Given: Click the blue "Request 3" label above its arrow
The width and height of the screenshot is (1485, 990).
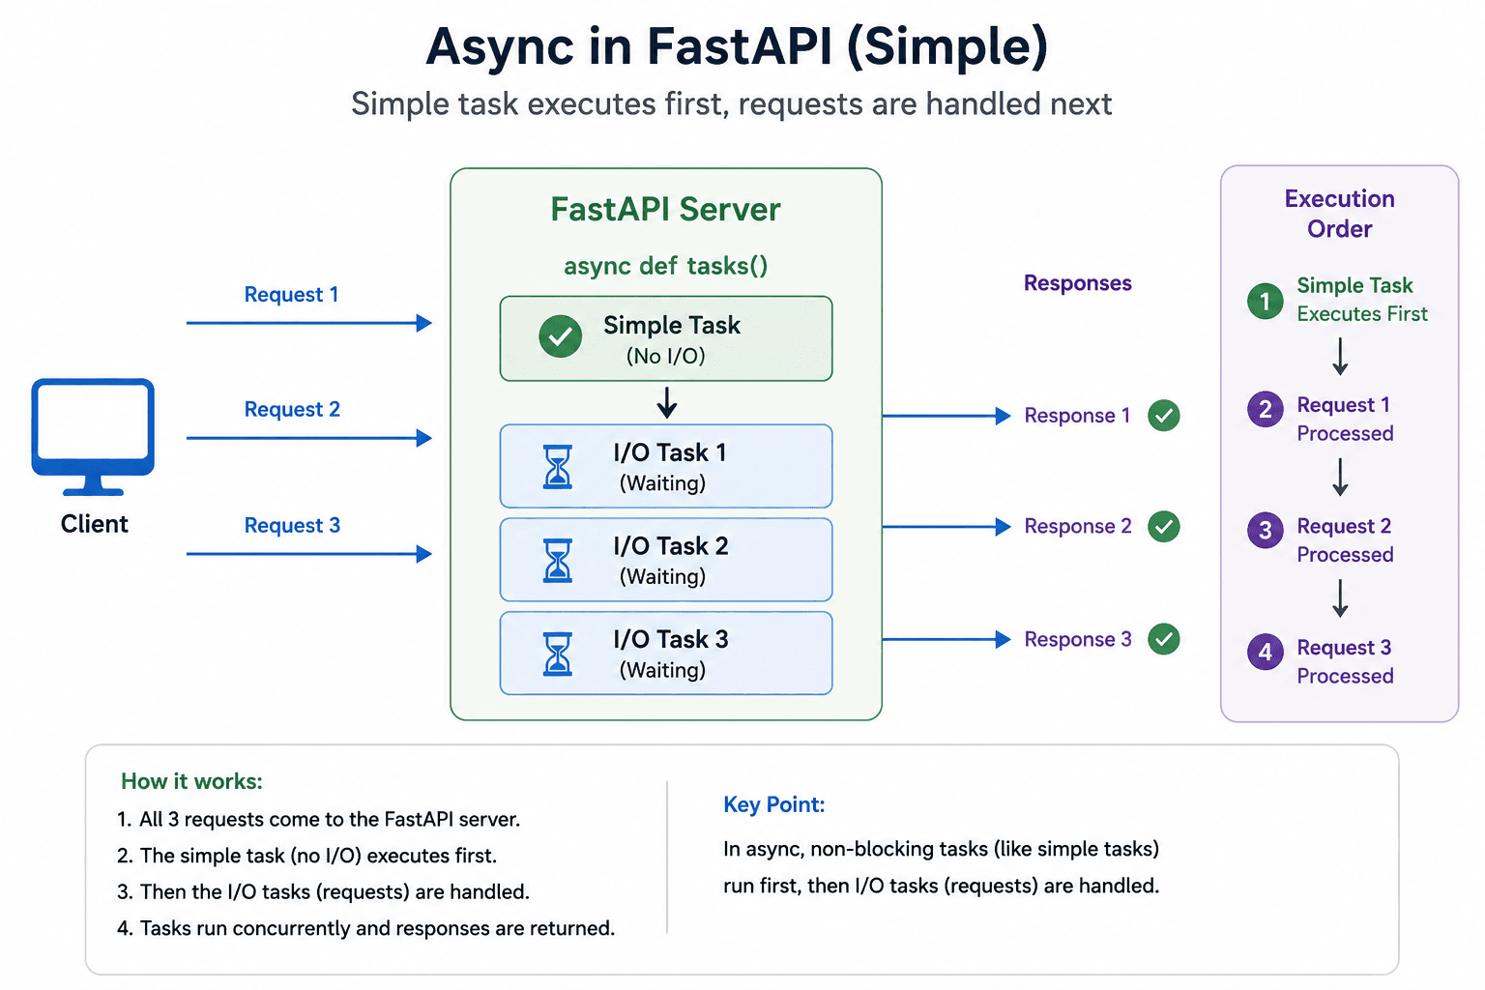Looking at the screenshot, I should coord(292,526).
